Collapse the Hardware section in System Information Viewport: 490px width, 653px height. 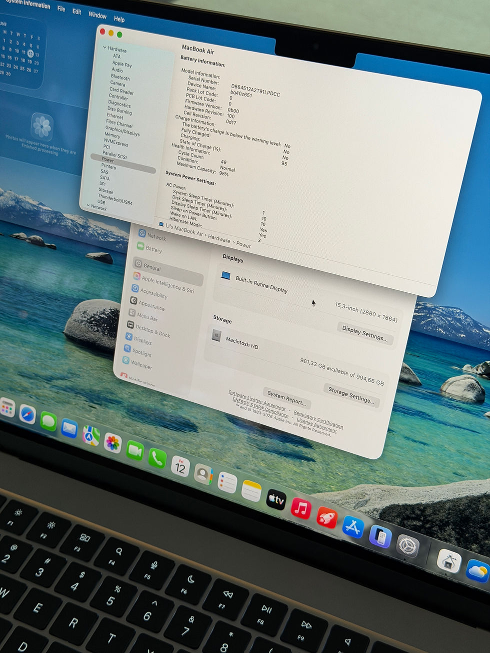(105, 47)
